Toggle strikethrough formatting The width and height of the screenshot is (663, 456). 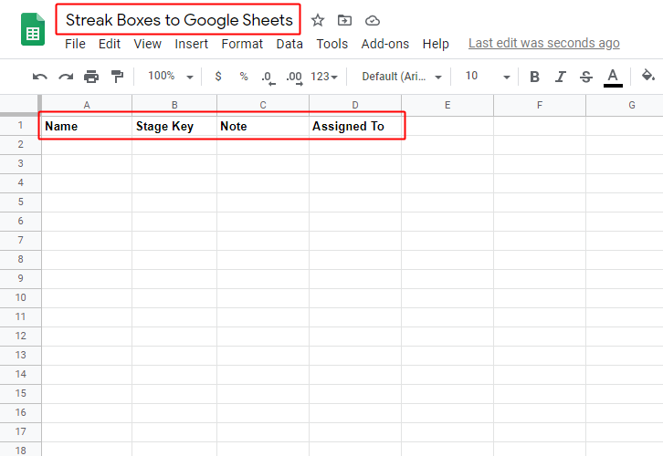(586, 77)
